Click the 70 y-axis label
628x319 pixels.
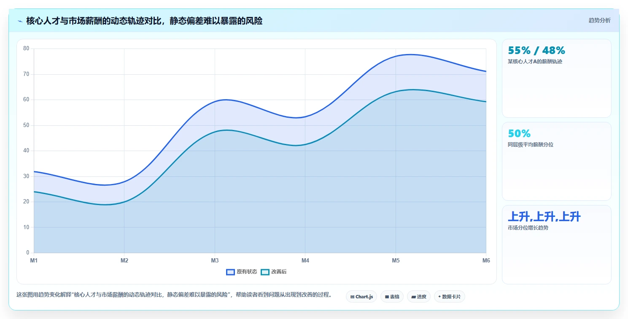pyautogui.click(x=26, y=74)
